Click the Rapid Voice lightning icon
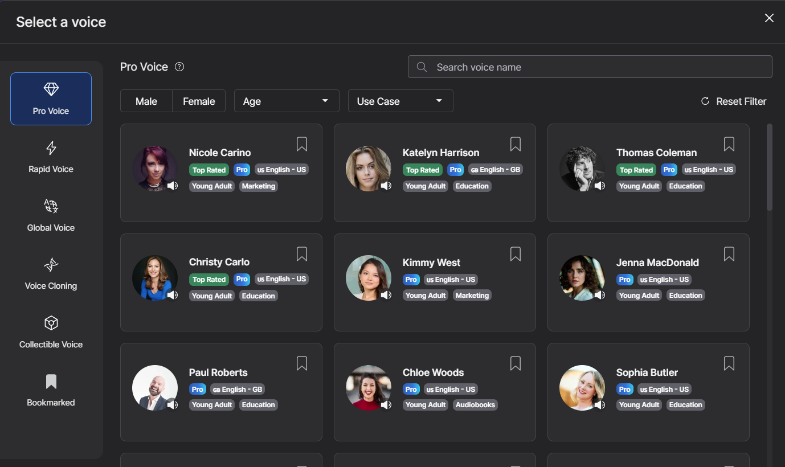 point(51,148)
